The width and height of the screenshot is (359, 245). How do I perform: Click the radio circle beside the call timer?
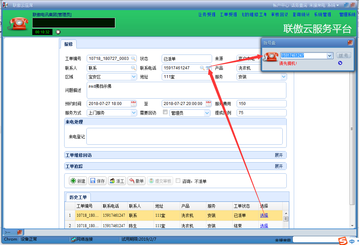58,32
